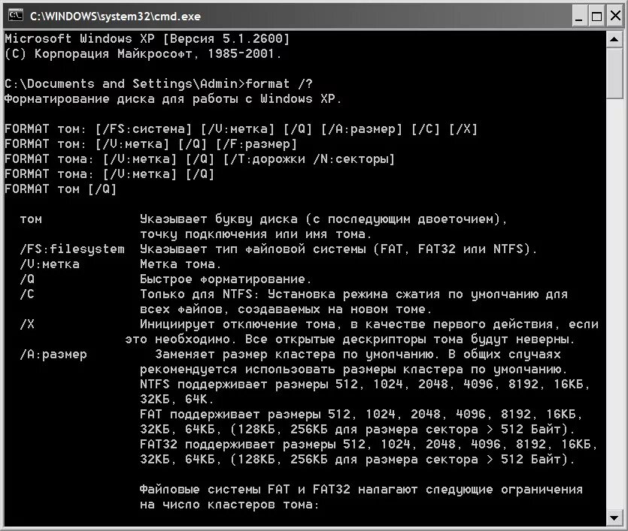Click the '/FS:filesystem' parameter name
Image resolution: width=628 pixels, height=531 pixels.
[72, 249]
